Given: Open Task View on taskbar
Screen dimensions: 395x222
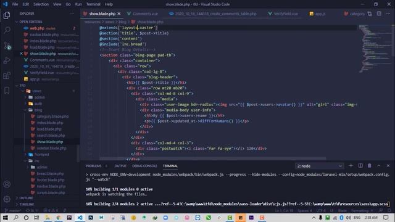Looking at the screenshot, I should click(37, 218).
